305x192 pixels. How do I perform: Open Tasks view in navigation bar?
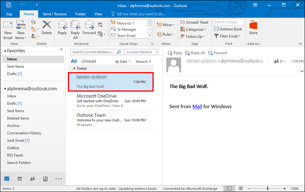pyautogui.click(x=45, y=179)
